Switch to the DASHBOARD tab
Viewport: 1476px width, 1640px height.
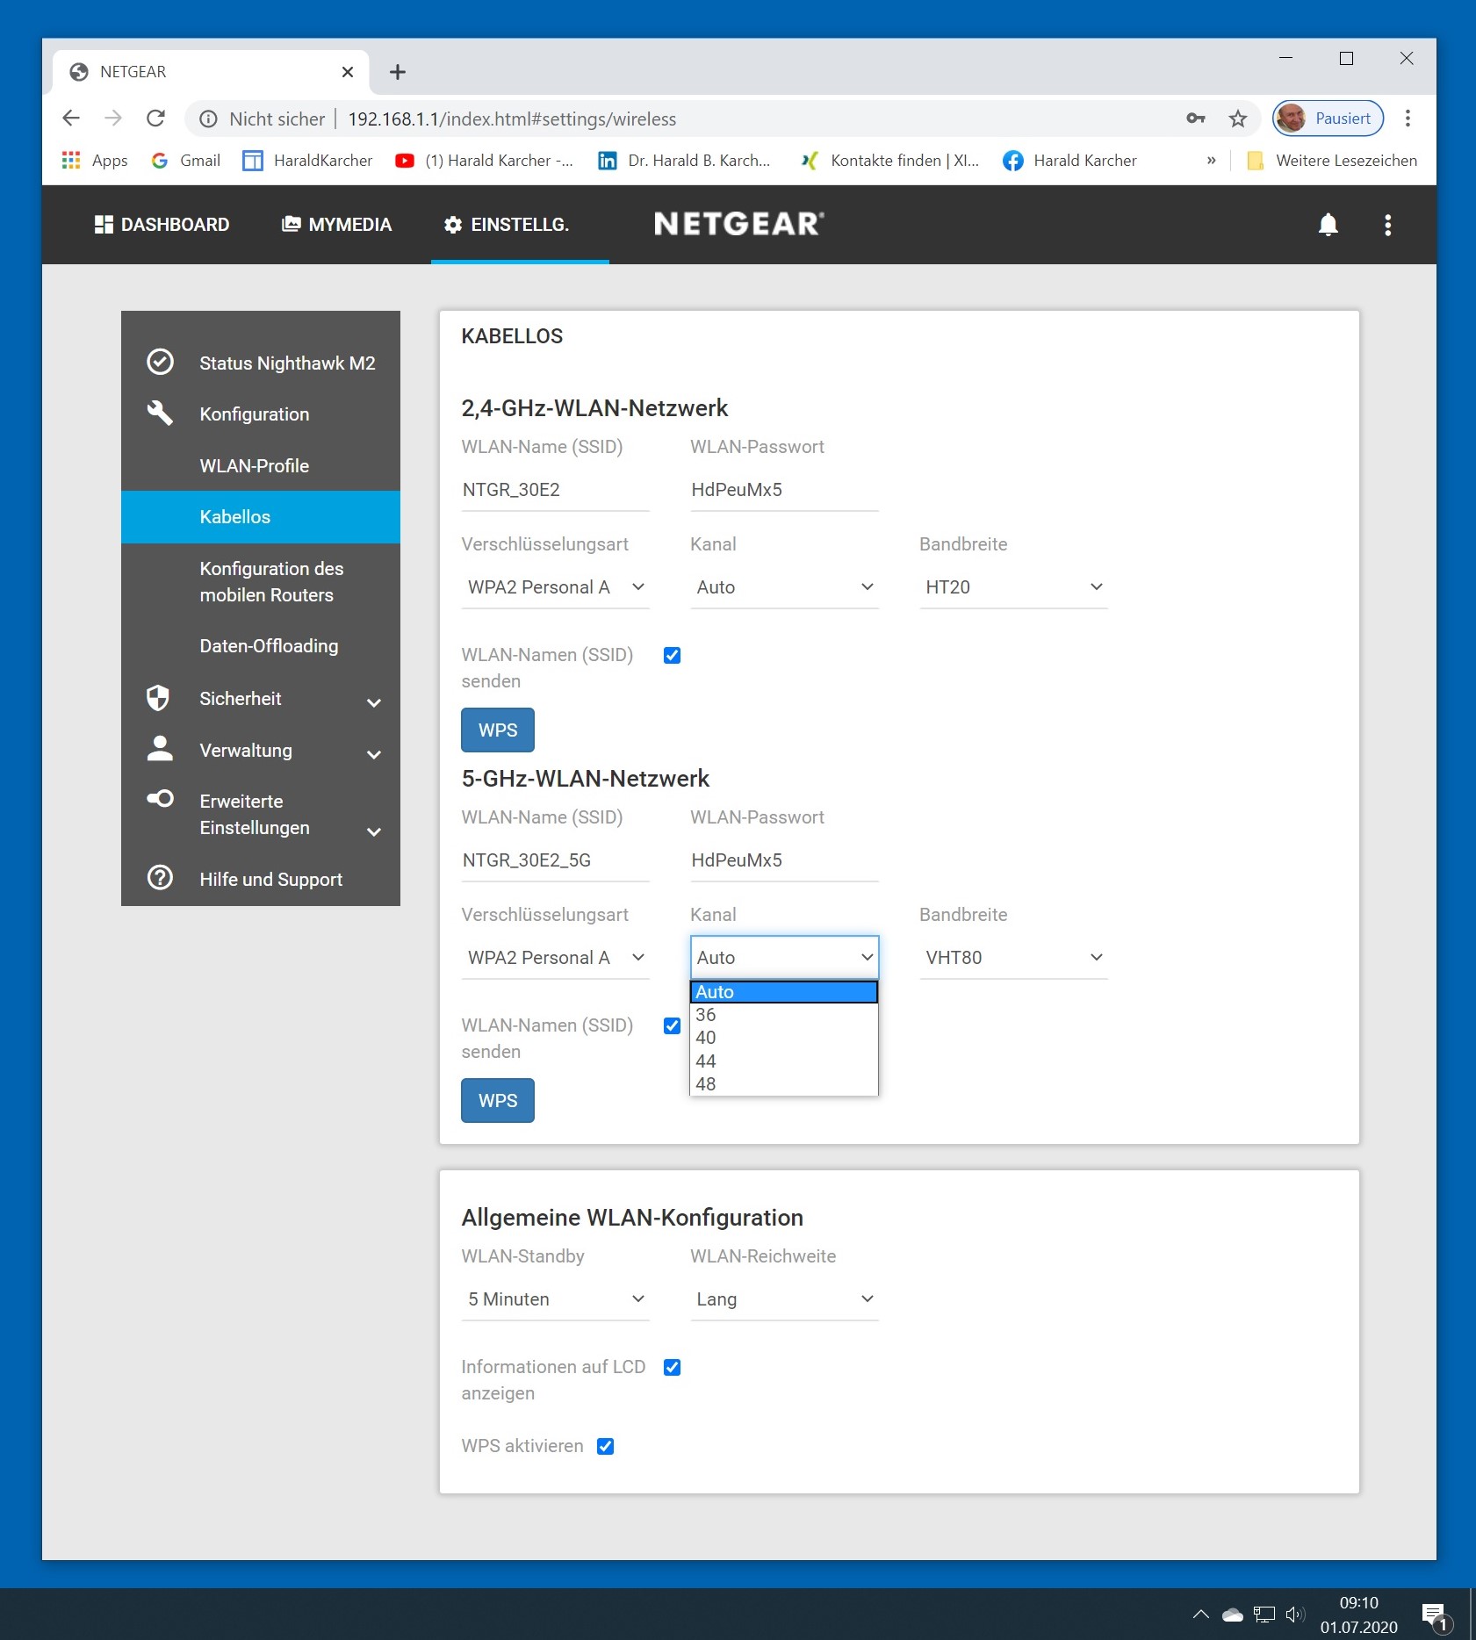[x=162, y=225]
